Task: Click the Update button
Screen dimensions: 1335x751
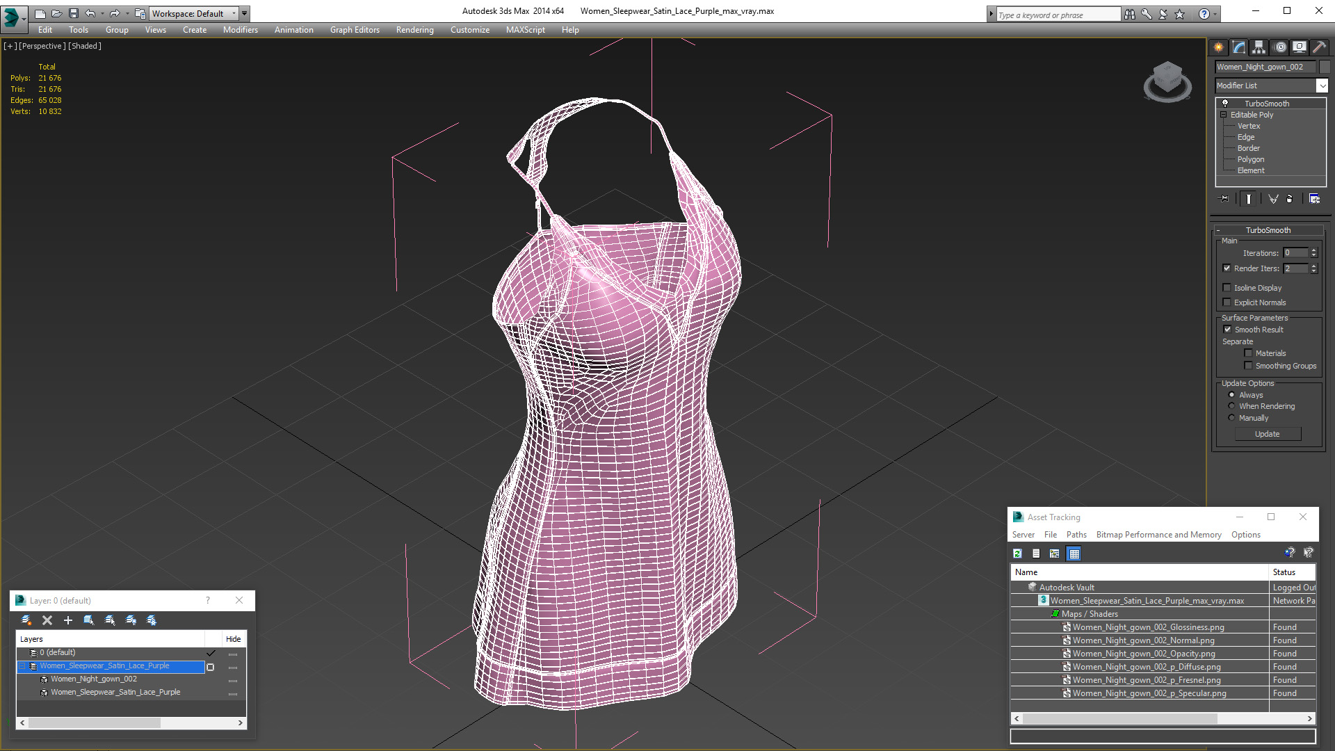Action: point(1267,434)
